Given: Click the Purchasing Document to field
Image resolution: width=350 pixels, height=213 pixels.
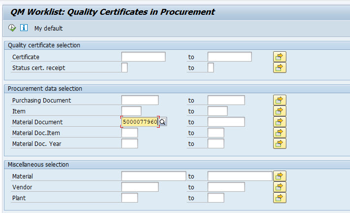Looking at the screenshot, I should [x=226, y=100].
